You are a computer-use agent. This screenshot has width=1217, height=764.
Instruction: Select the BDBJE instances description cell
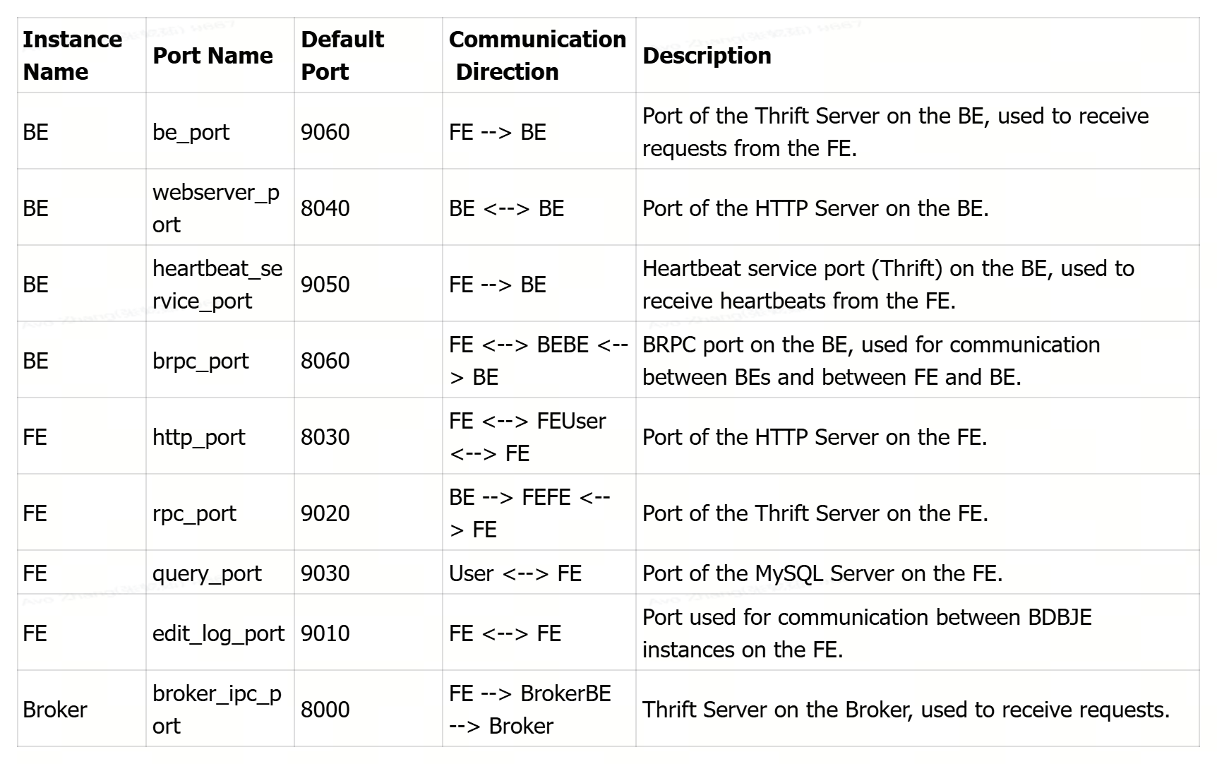point(867,633)
